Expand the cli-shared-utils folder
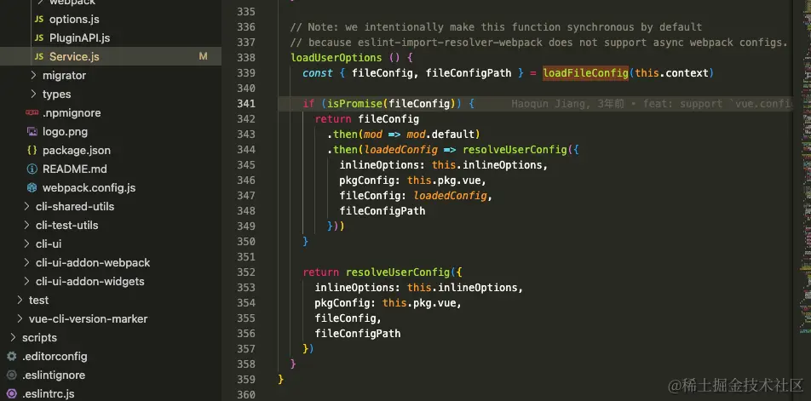The height and width of the screenshot is (401, 811). (75, 207)
